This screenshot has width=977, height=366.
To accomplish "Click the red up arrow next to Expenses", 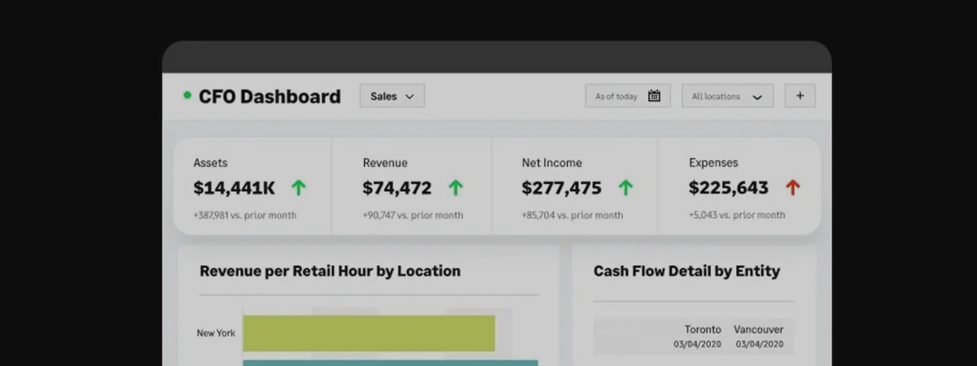I will 792,188.
